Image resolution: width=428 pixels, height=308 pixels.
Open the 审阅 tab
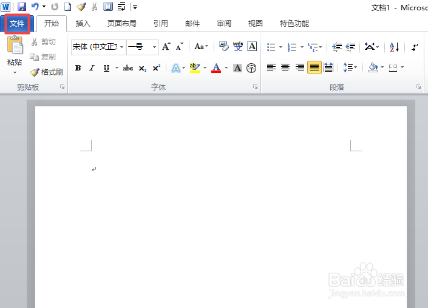pyautogui.click(x=224, y=24)
